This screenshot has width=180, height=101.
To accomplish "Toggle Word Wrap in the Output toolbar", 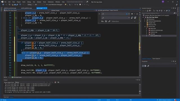I will (x=58, y=82).
